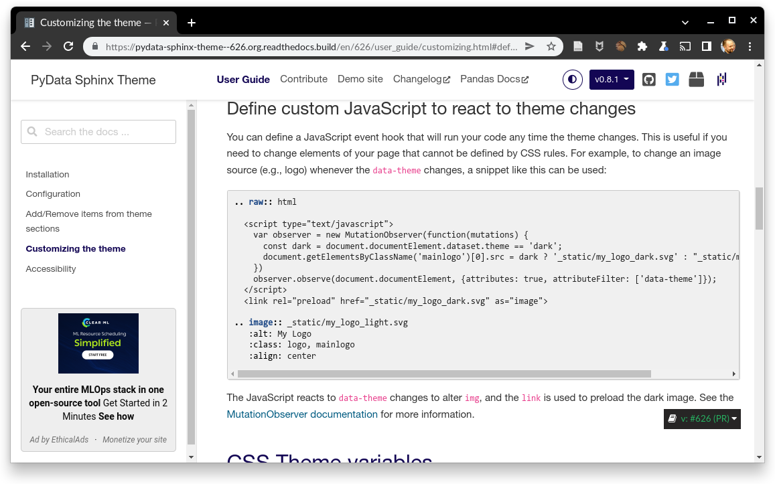Screen dimensions: 775x484
Task: Go to Accessibility in the sidebar
Action: [x=51, y=268]
